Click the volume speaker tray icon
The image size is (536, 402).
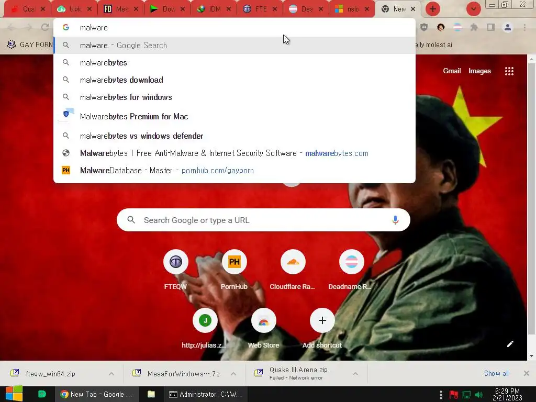tap(478, 395)
